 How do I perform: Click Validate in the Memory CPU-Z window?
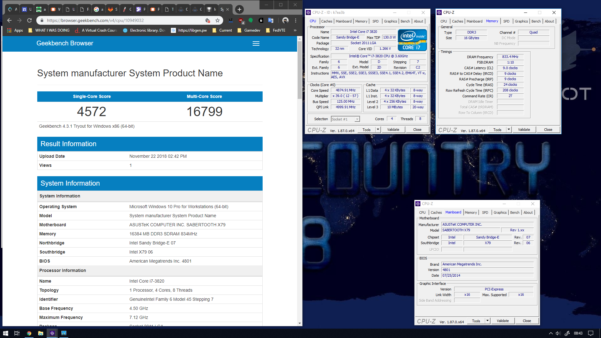(x=524, y=130)
